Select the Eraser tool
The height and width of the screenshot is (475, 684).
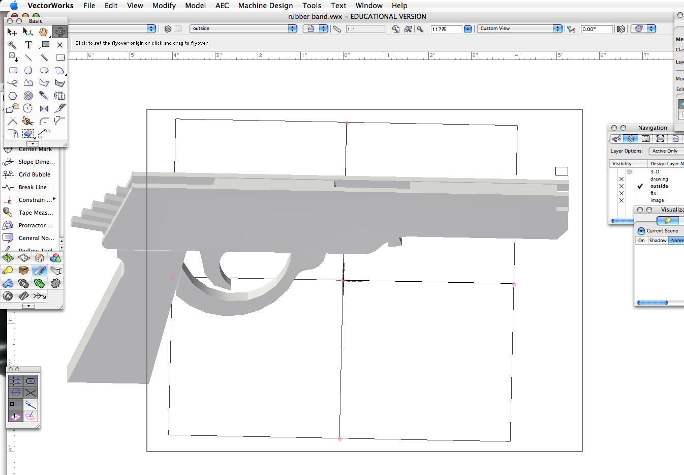28,134
